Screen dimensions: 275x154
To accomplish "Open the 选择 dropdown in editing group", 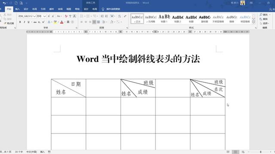I will [x=265, y=23].
